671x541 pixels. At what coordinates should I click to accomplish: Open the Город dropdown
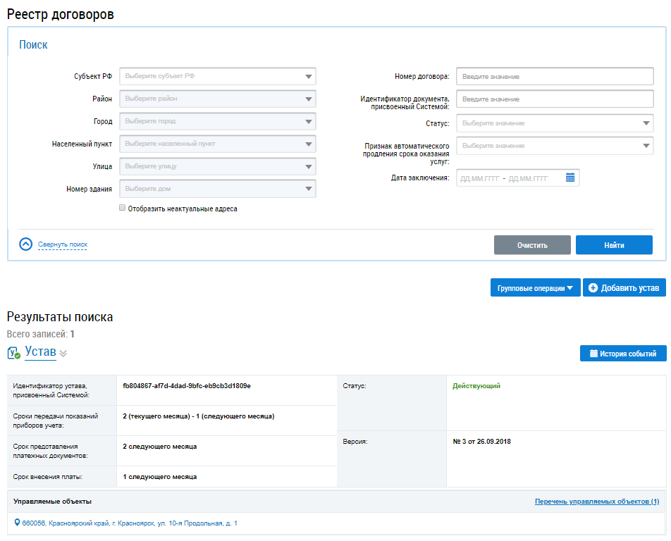tap(217, 121)
